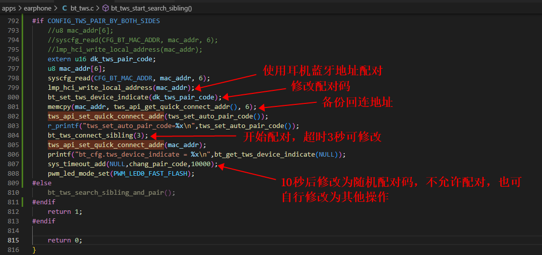Click the function cube icon in breadcrumb
The width and height of the screenshot is (542, 255).
point(106,8)
